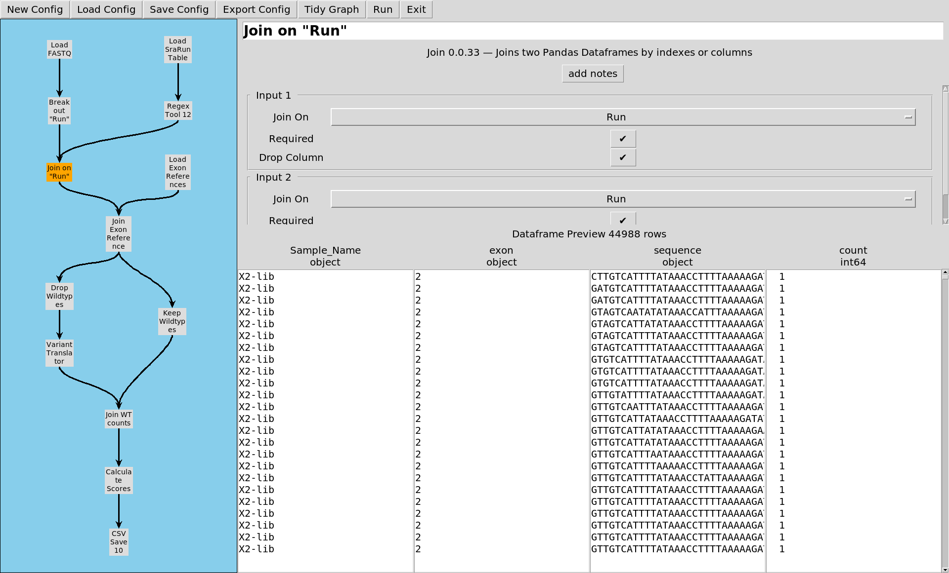Select the Calculate Scores node
949x573 pixels.
pos(119,480)
